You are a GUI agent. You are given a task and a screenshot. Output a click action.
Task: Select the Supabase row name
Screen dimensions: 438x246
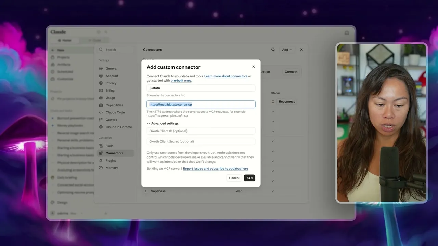click(158, 191)
